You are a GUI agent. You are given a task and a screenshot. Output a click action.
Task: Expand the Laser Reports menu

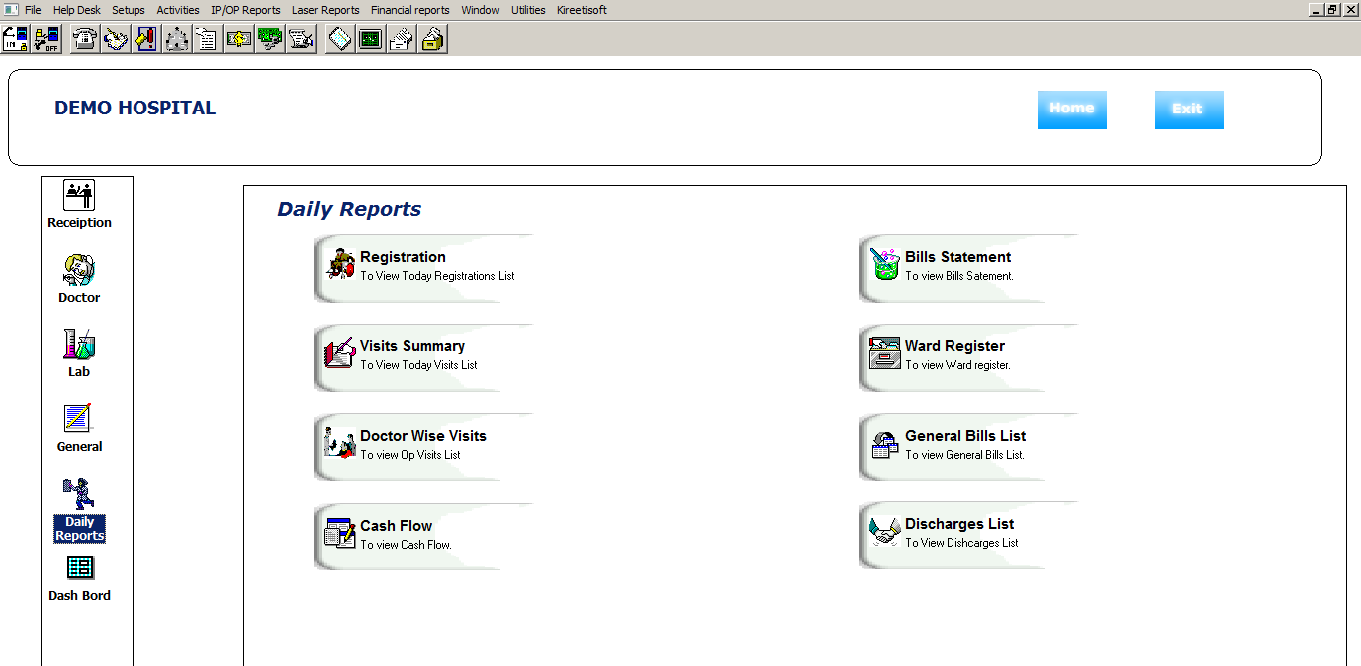(325, 10)
